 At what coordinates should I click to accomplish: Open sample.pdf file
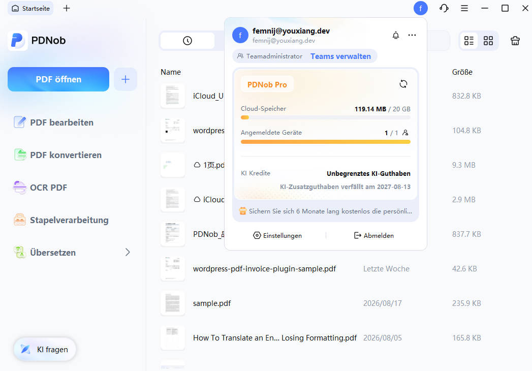click(x=212, y=303)
